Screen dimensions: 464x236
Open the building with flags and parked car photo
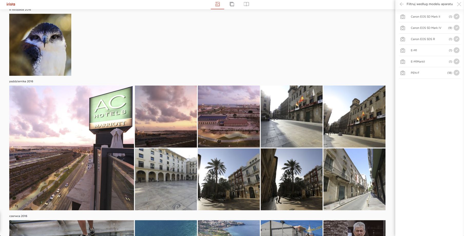[x=354, y=116]
